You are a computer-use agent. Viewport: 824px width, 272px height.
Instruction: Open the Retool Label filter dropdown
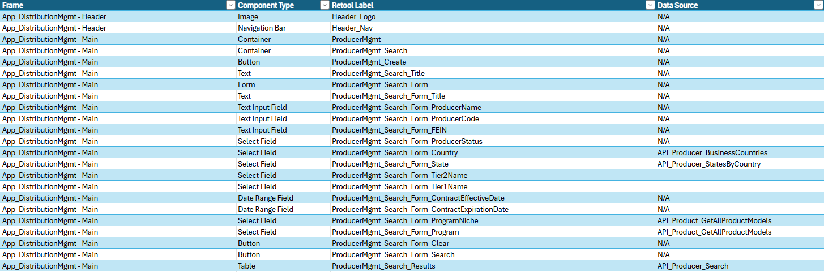650,5
